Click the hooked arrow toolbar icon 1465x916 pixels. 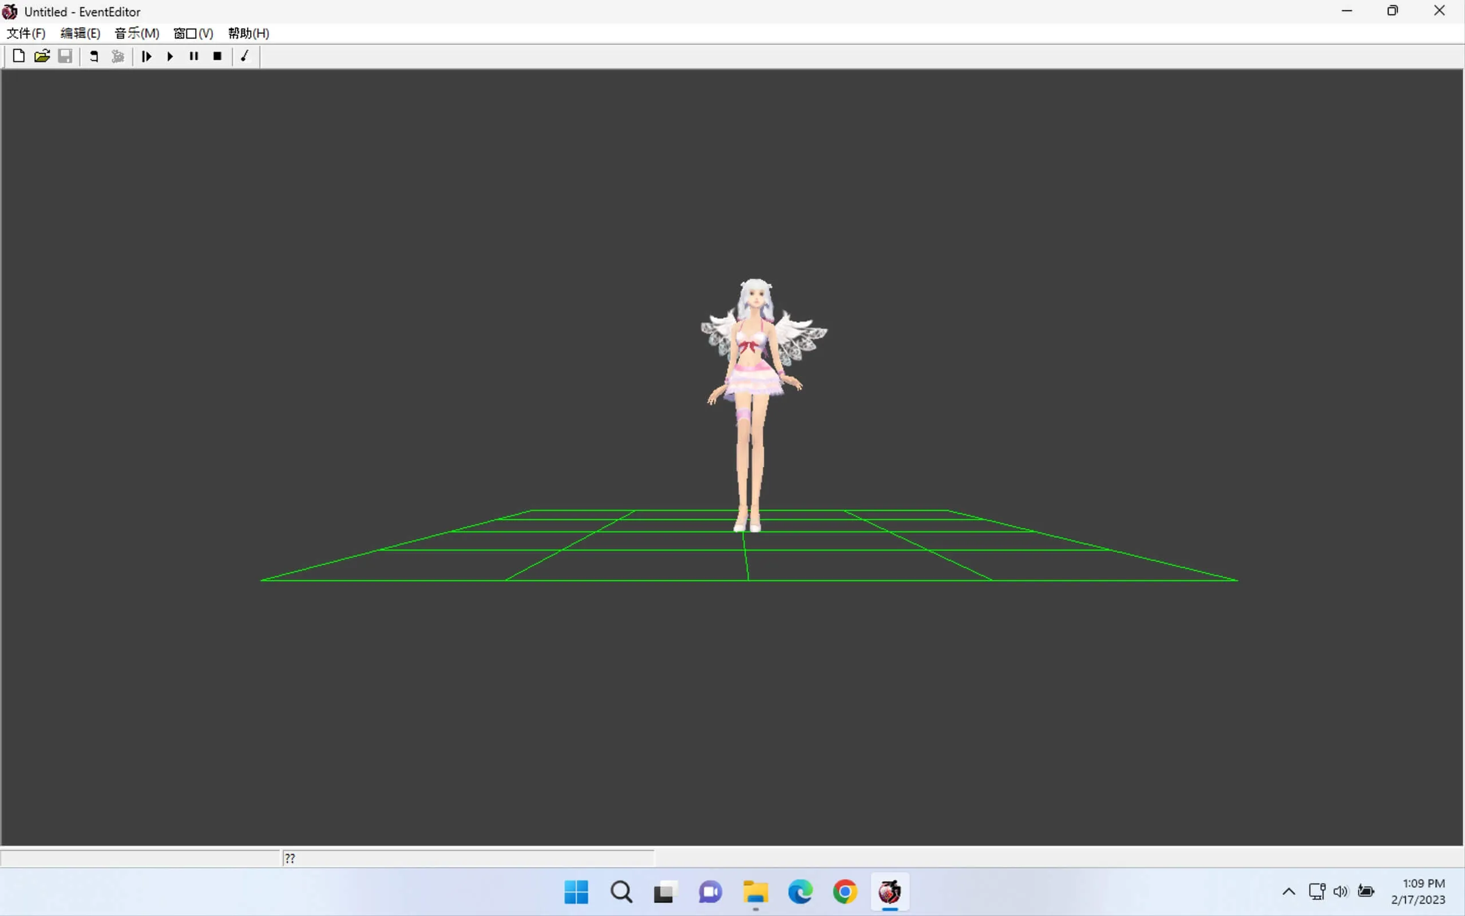pos(94,56)
